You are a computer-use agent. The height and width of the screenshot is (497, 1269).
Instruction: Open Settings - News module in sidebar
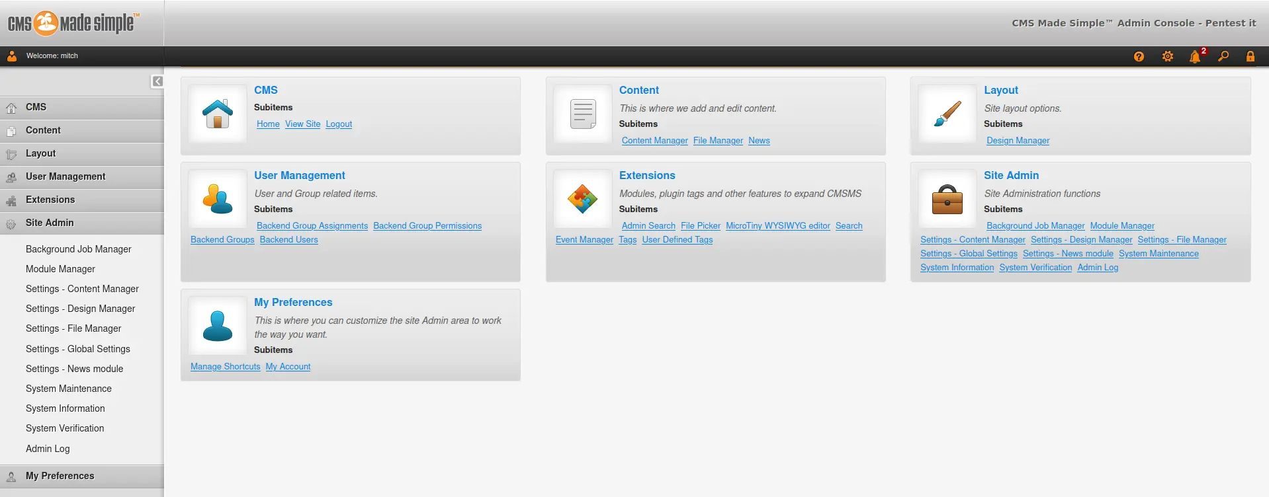[x=74, y=369]
